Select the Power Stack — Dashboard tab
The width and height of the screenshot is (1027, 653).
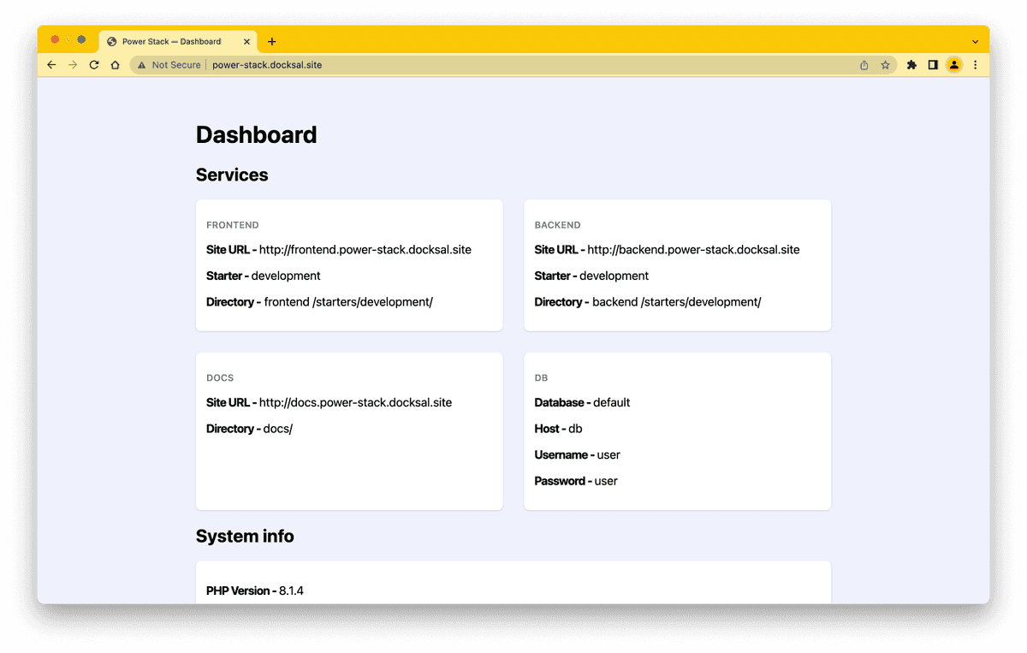tap(178, 41)
